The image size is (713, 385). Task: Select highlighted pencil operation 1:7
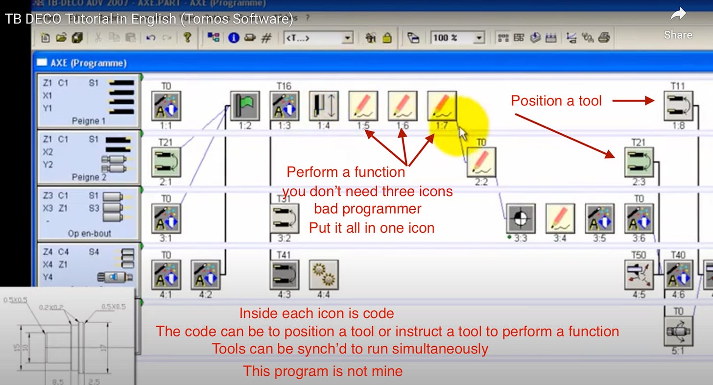tap(442, 106)
